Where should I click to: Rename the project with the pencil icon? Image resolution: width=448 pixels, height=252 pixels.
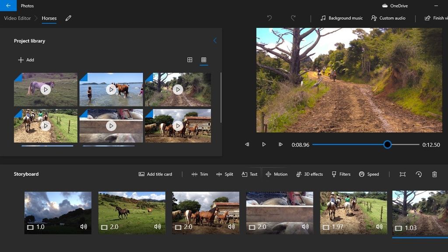click(x=68, y=18)
